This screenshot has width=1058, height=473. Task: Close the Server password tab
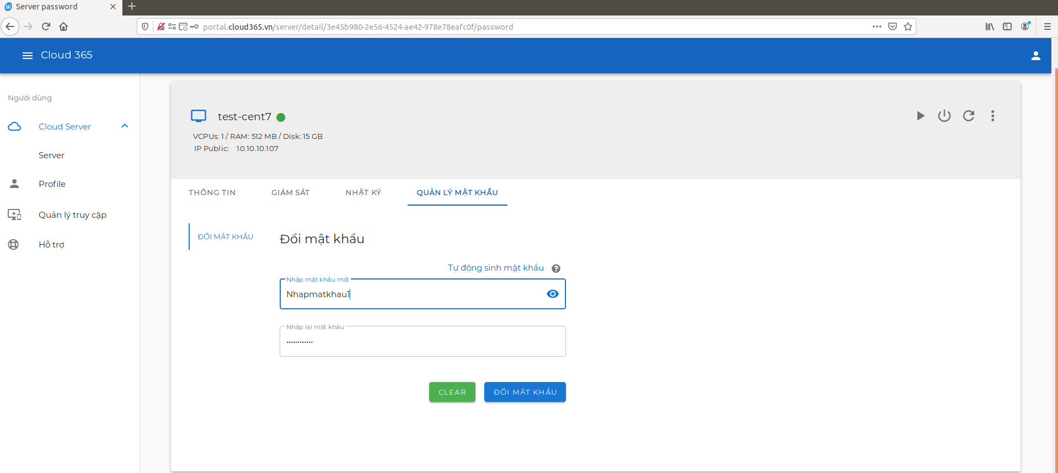(113, 7)
